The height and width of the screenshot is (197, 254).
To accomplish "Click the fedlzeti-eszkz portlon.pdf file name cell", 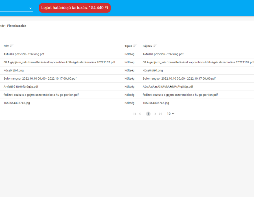I will [180, 95].
